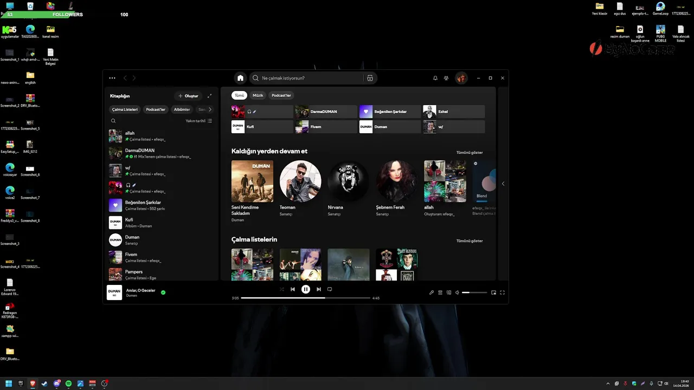Open Connect to a device icon
This screenshot has width=694, height=390.
pos(448,292)
